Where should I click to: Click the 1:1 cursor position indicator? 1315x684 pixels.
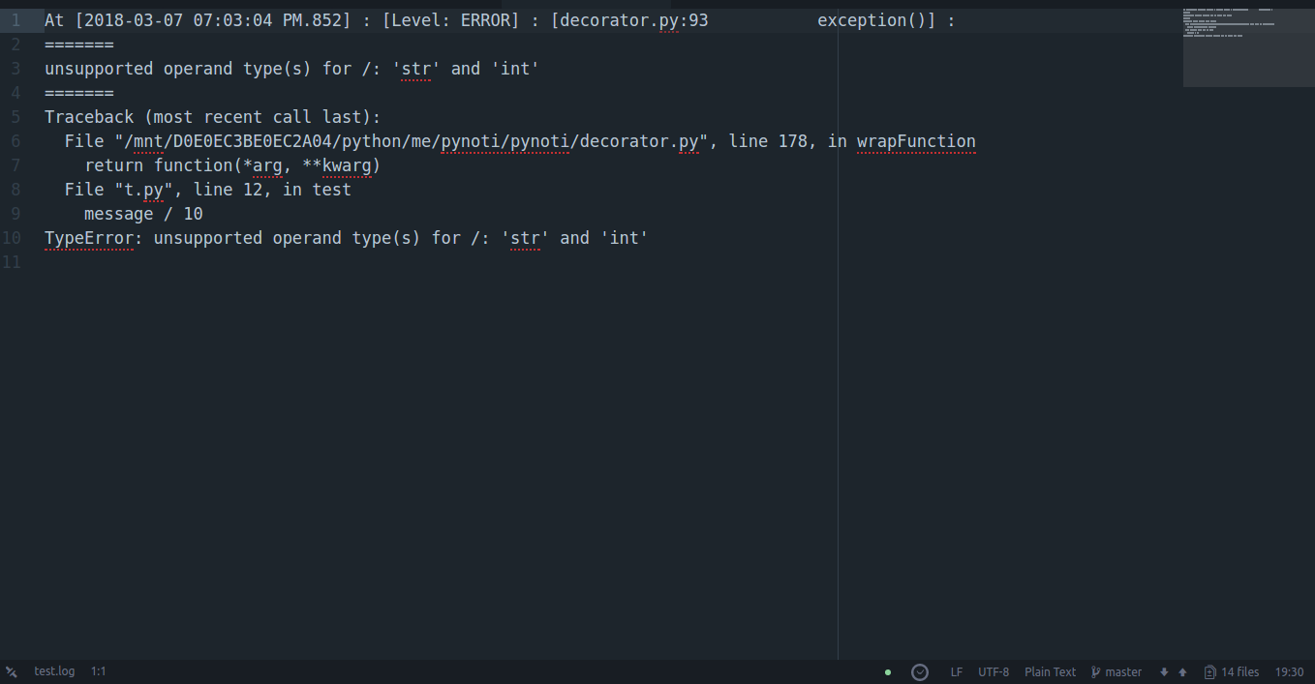coord(99,671)
